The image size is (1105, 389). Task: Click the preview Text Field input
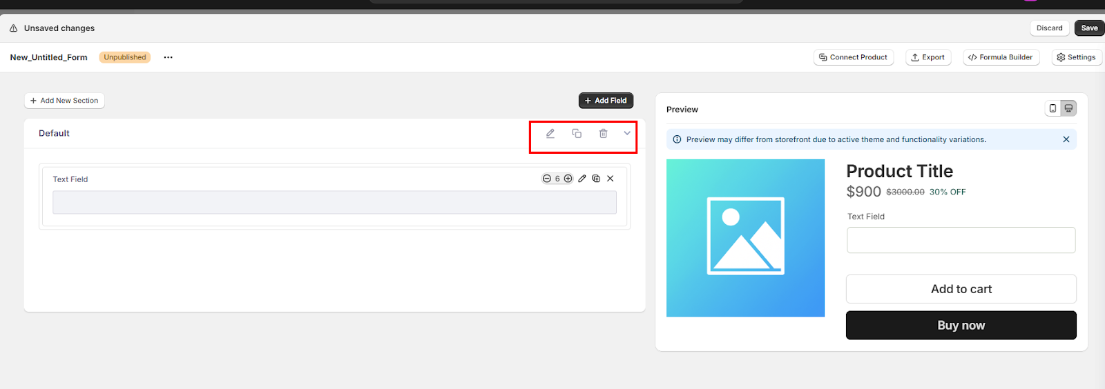click(x=961, y=240)
